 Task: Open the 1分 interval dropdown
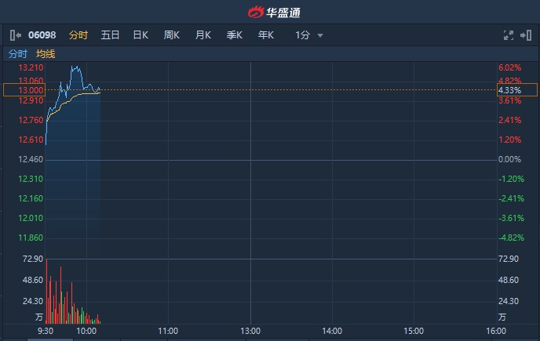coord(309,35)
